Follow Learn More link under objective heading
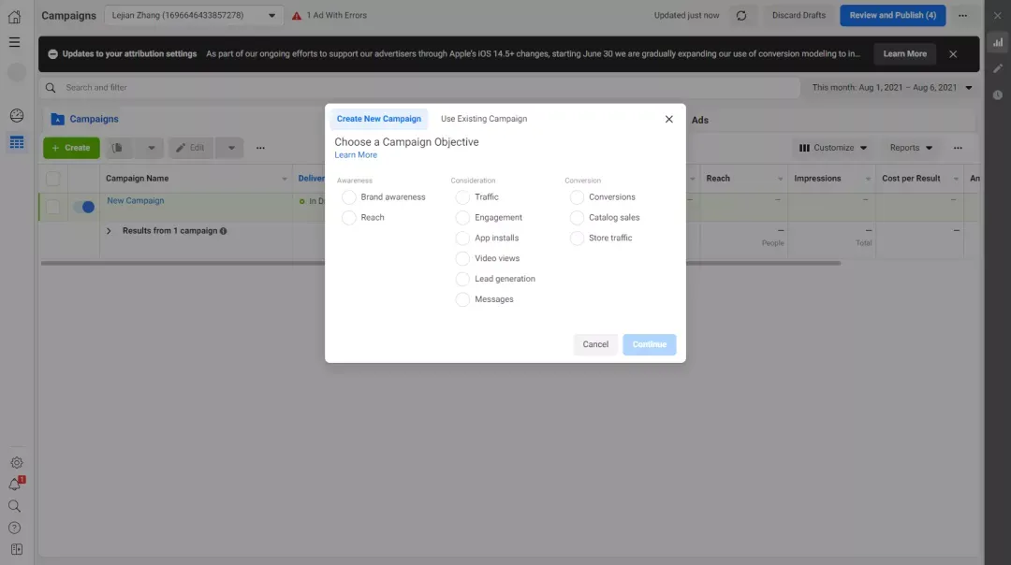The height and width of the screenshot is (565, 1011). point(356,155)
